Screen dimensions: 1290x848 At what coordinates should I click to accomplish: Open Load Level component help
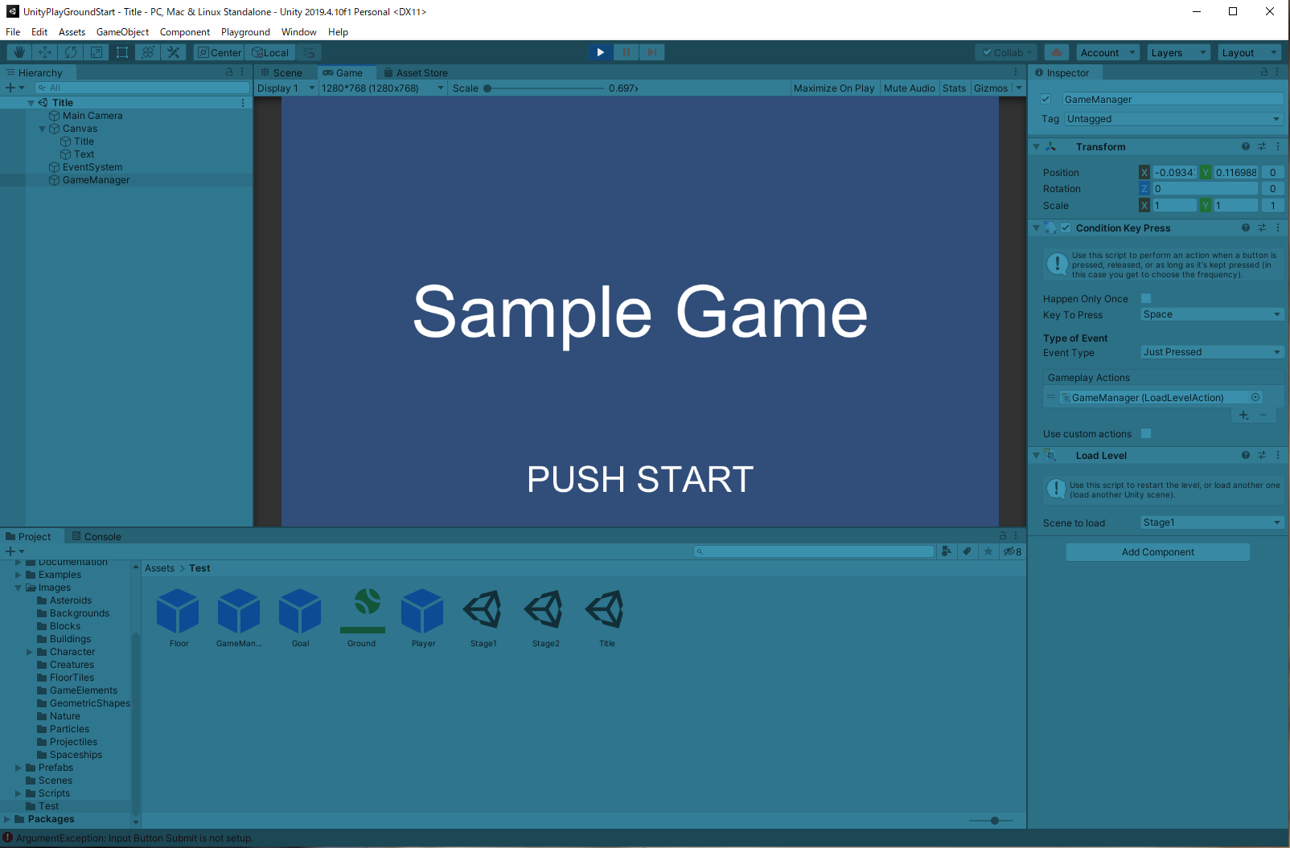tap(1246, 456)
